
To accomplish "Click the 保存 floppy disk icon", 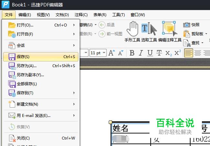I will point(12,57).
